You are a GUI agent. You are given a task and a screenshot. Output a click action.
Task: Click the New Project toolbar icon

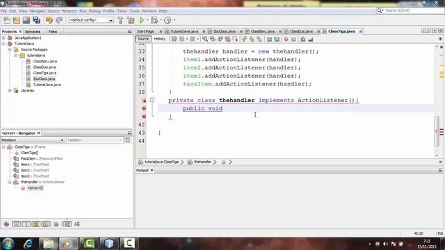[17, 20]
